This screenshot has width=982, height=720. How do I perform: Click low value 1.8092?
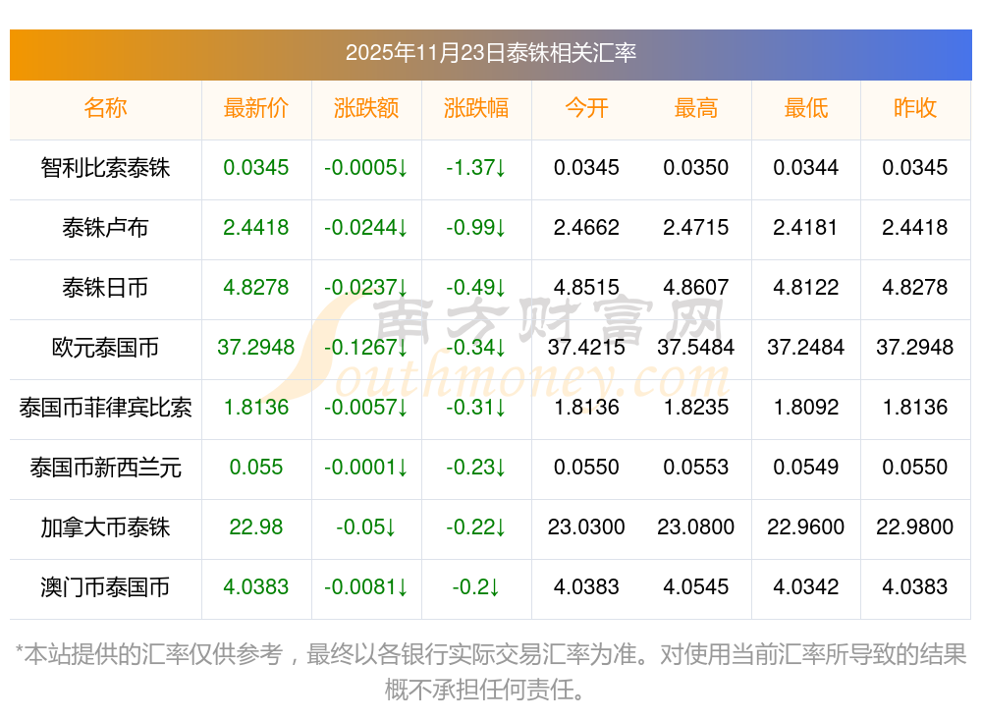tap(805, 408)
